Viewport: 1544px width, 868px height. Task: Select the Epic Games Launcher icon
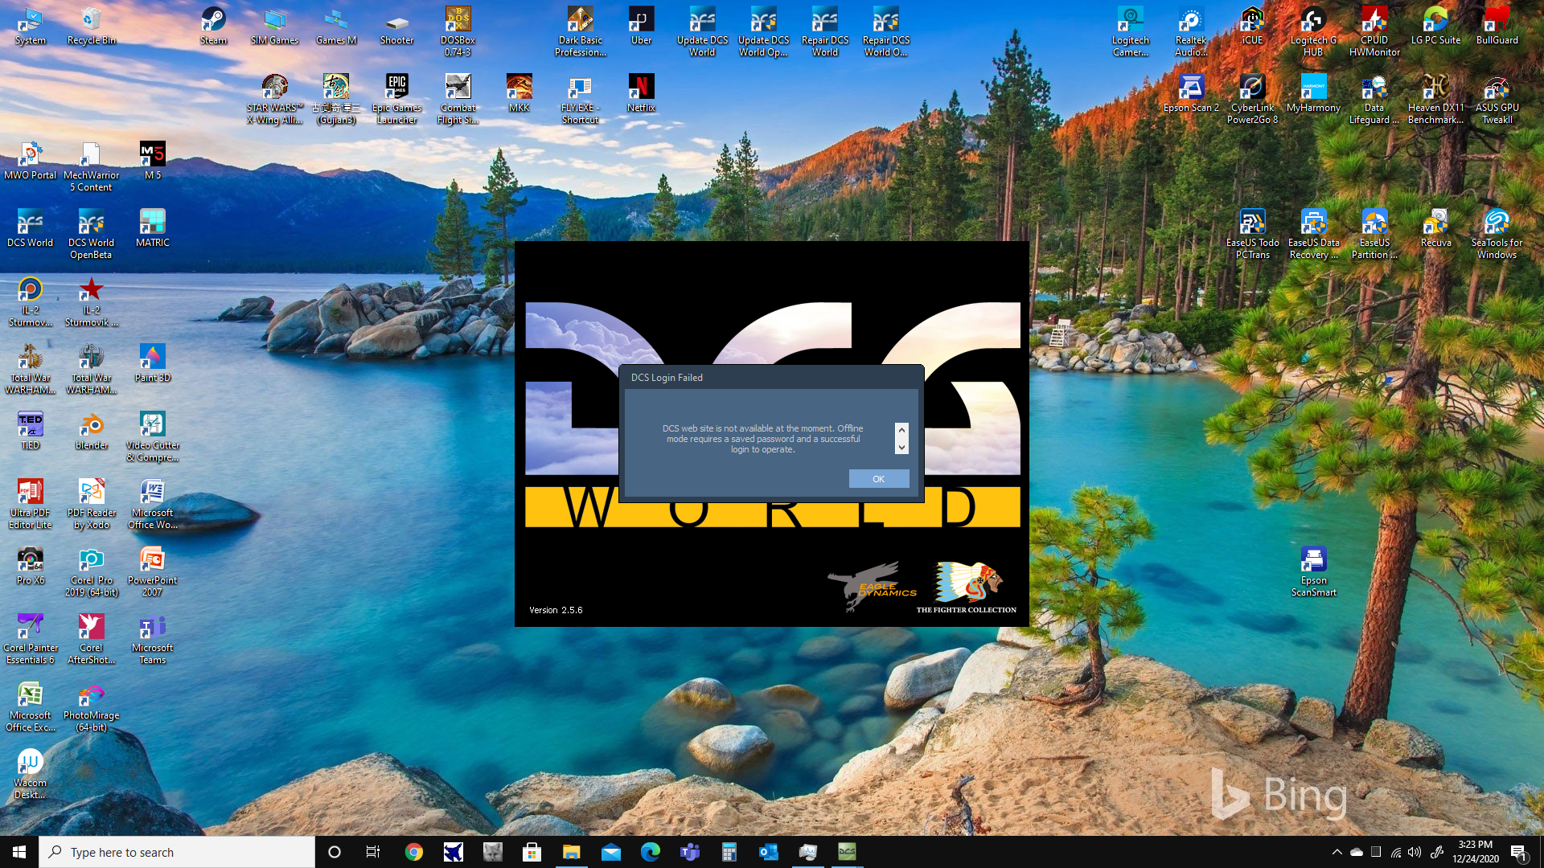[x=396, y=99]
